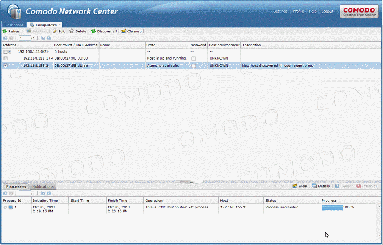
Task: Click the Computers page number field
Action: (25, 38)
